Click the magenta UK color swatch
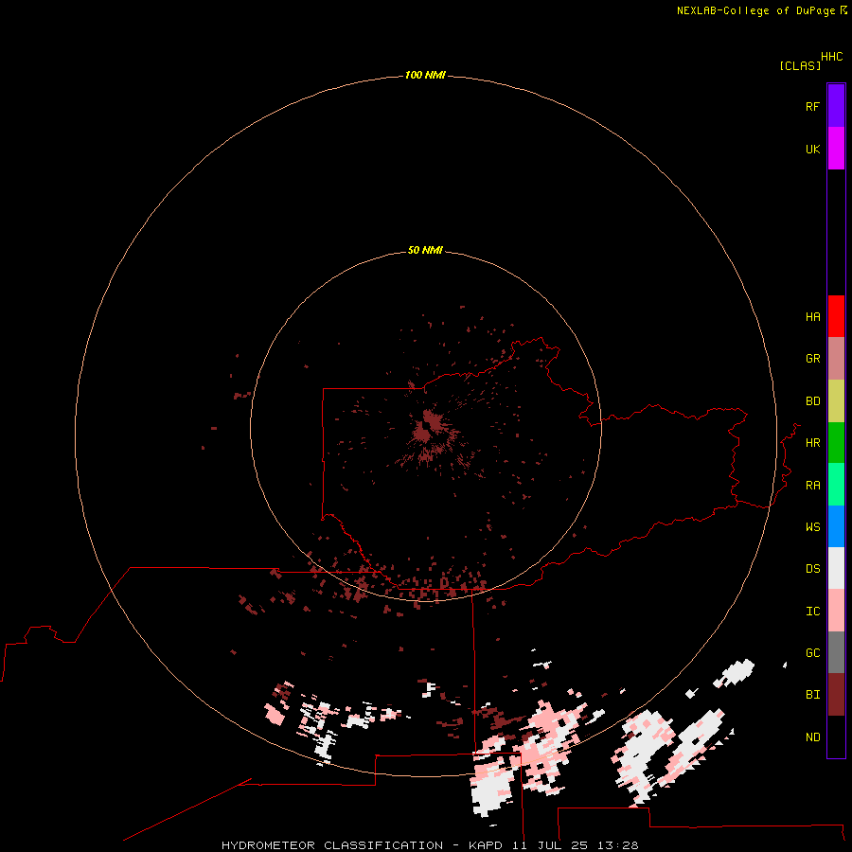852x852 pixels. click(x=836, y=149)
